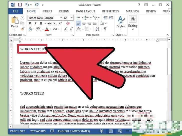Click the Multilevel List icon

coord(95,18)
